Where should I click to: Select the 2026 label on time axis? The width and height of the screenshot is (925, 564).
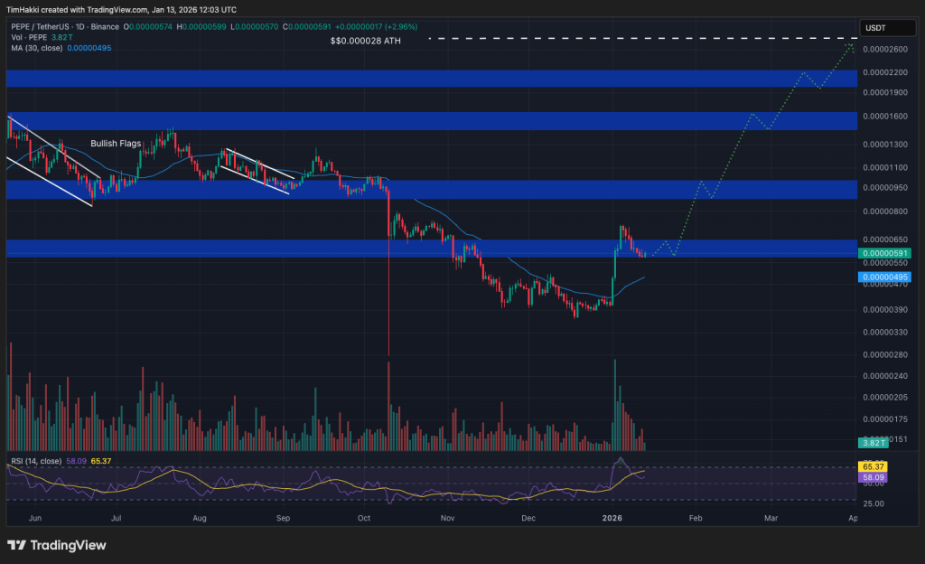[612, 519]
